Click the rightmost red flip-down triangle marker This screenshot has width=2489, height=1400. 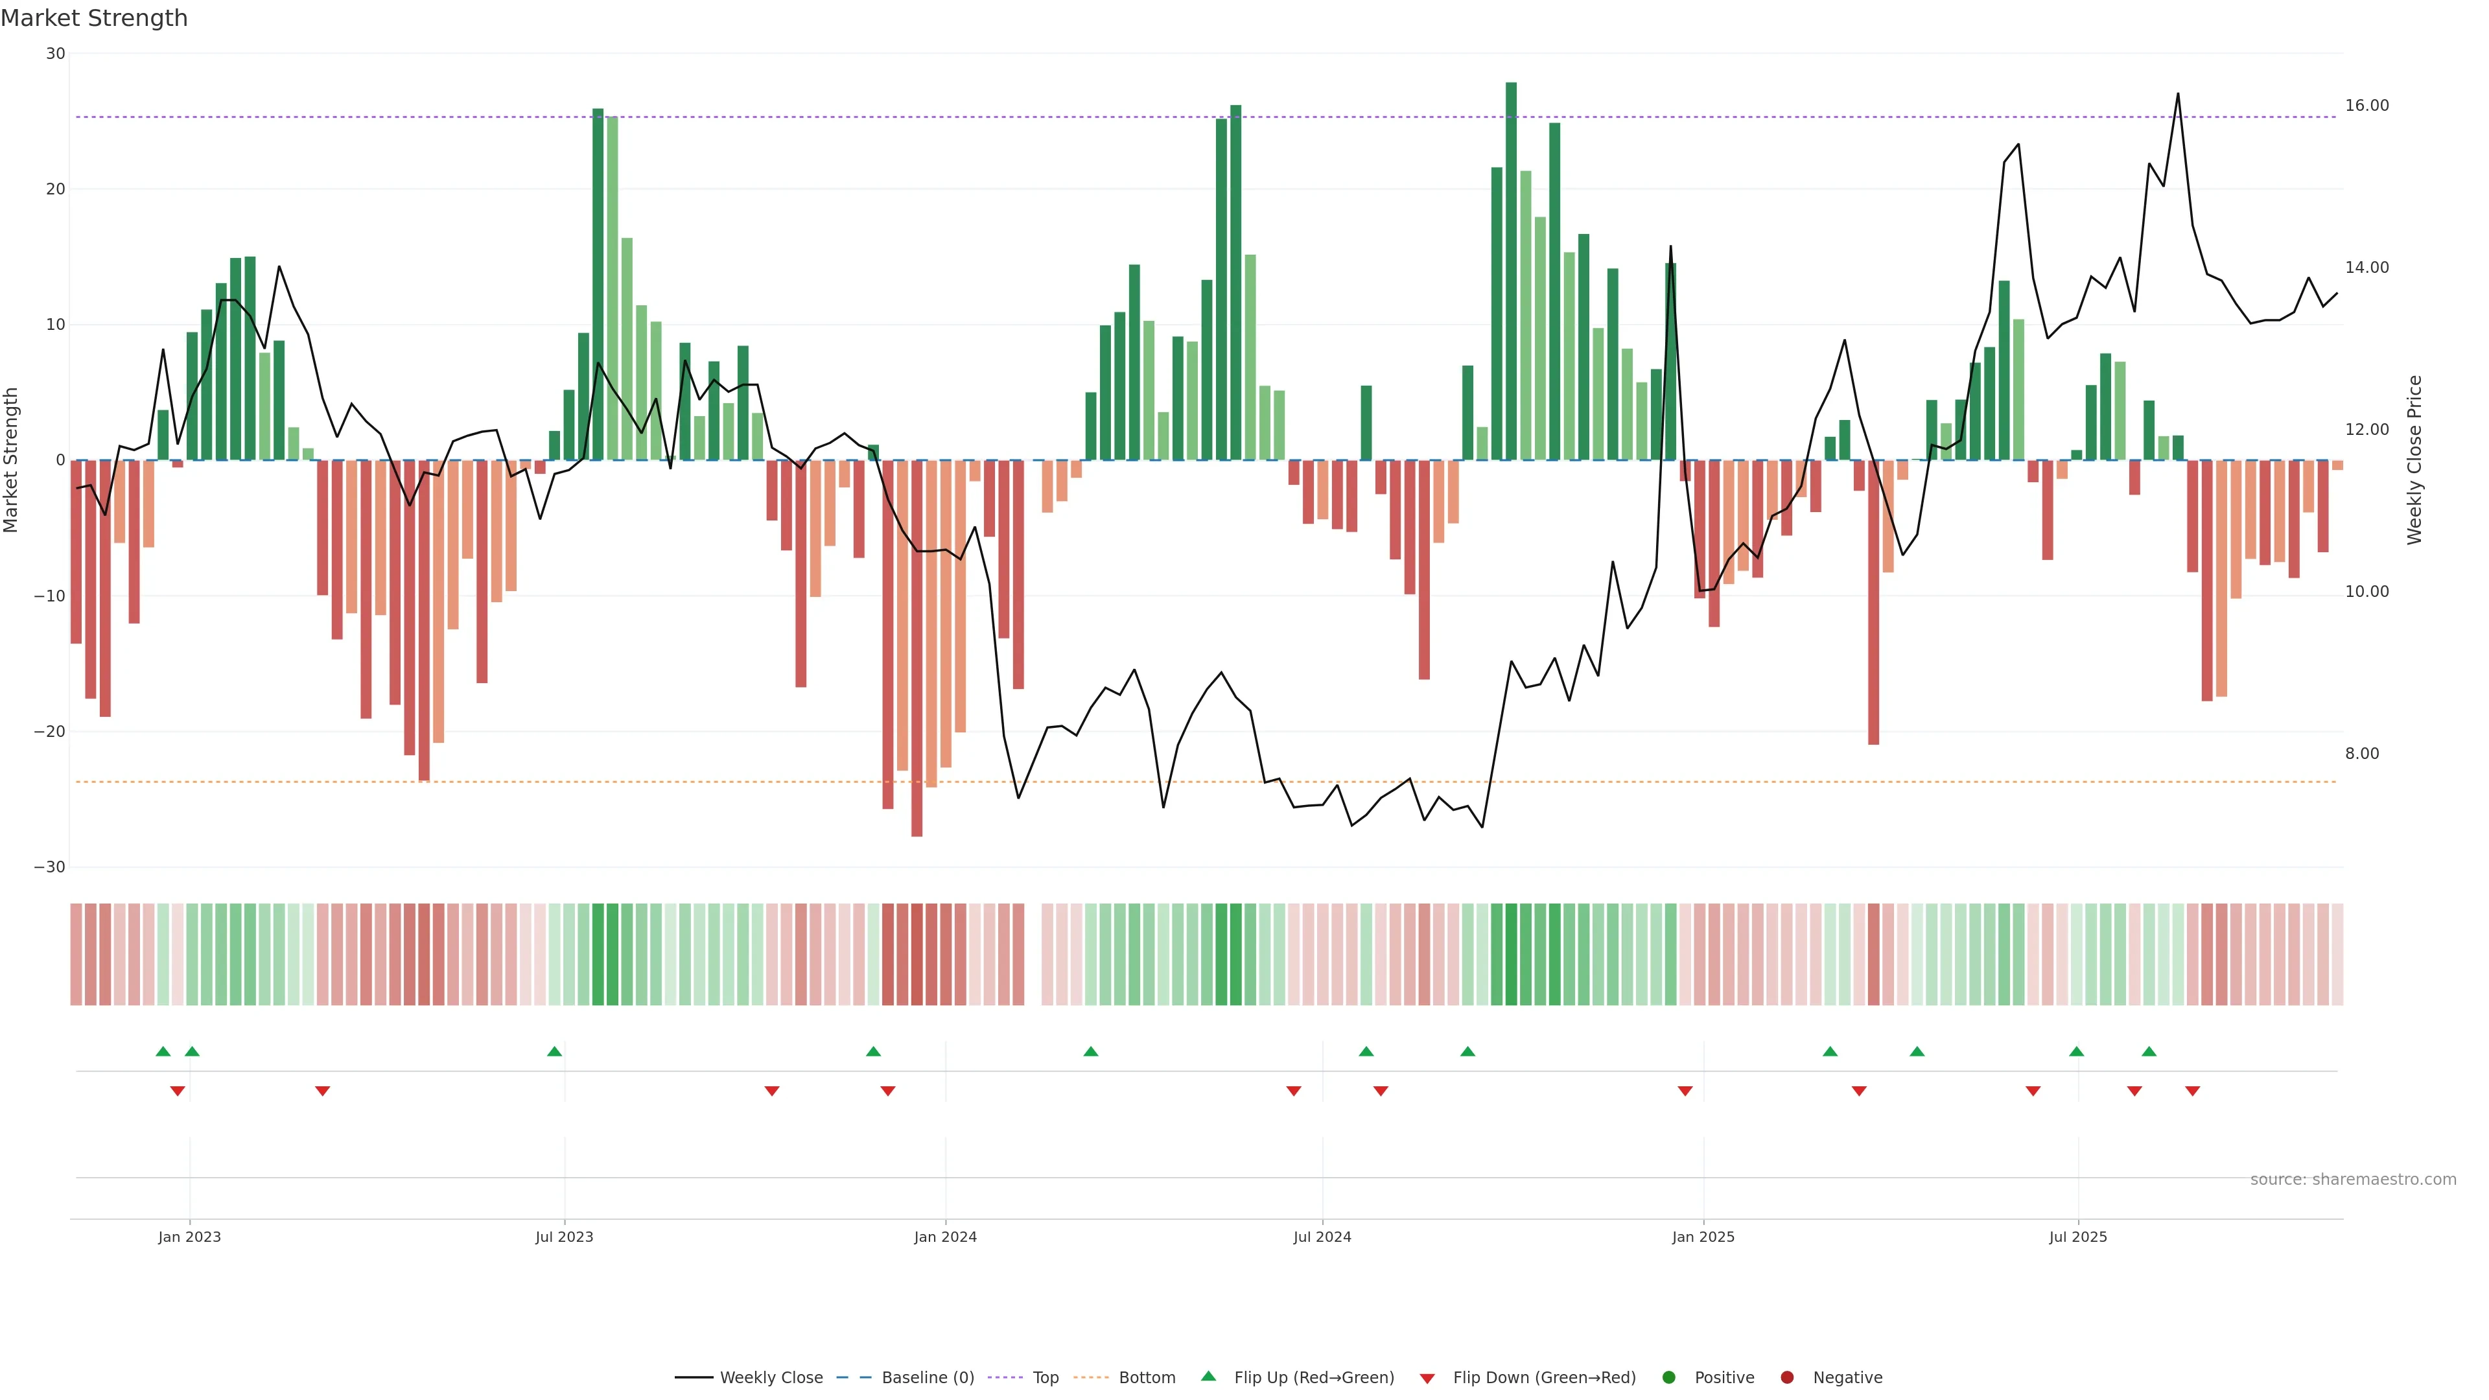coord(2192,1091)
